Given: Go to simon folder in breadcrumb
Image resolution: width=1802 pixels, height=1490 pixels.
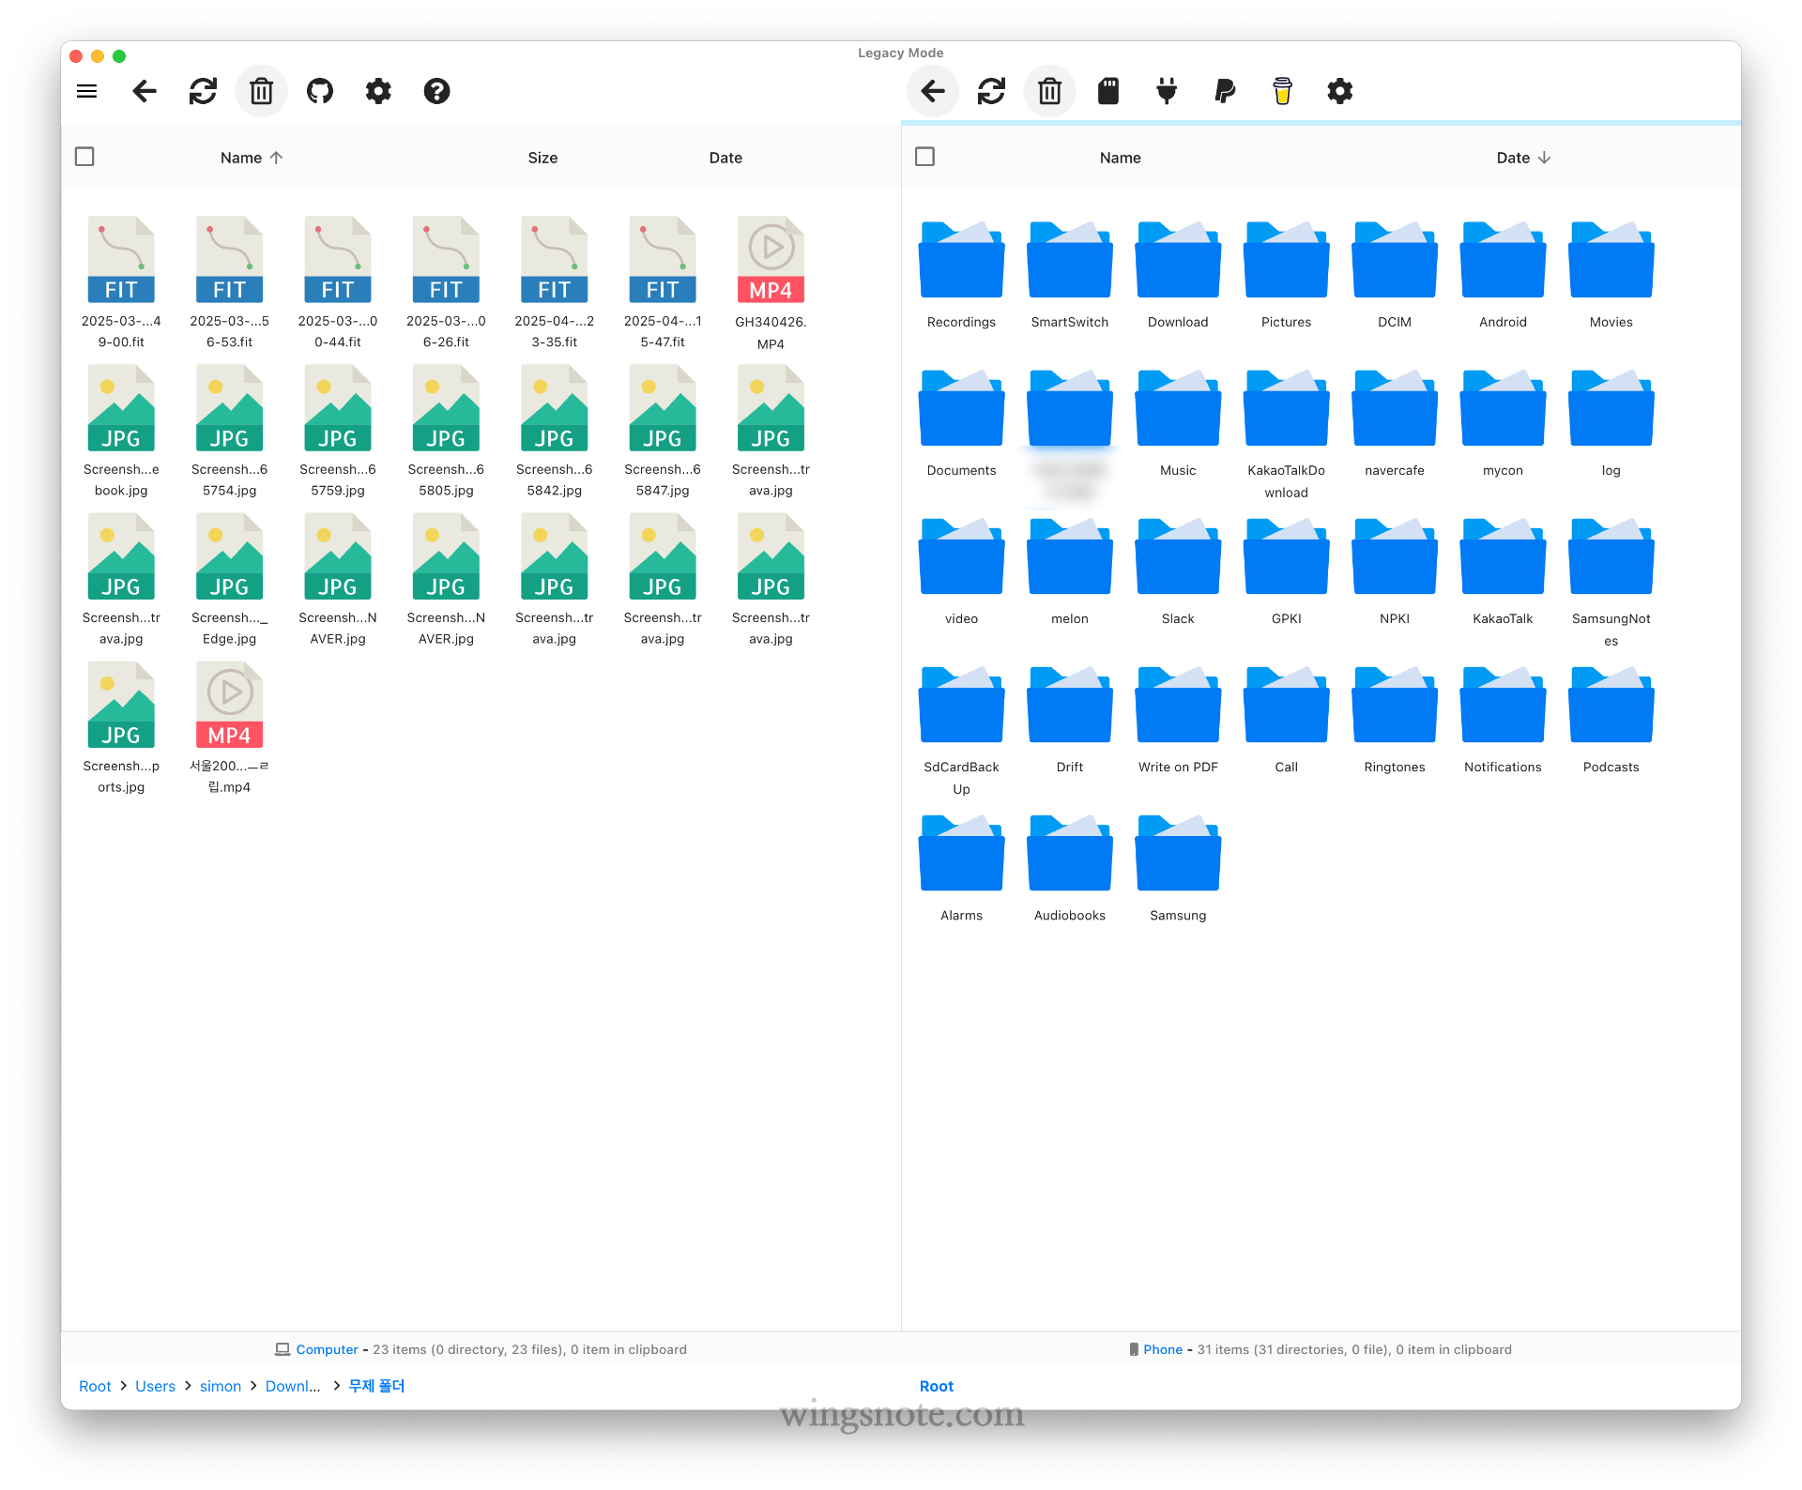Looking at the screenshot, I should point(220,1386).
